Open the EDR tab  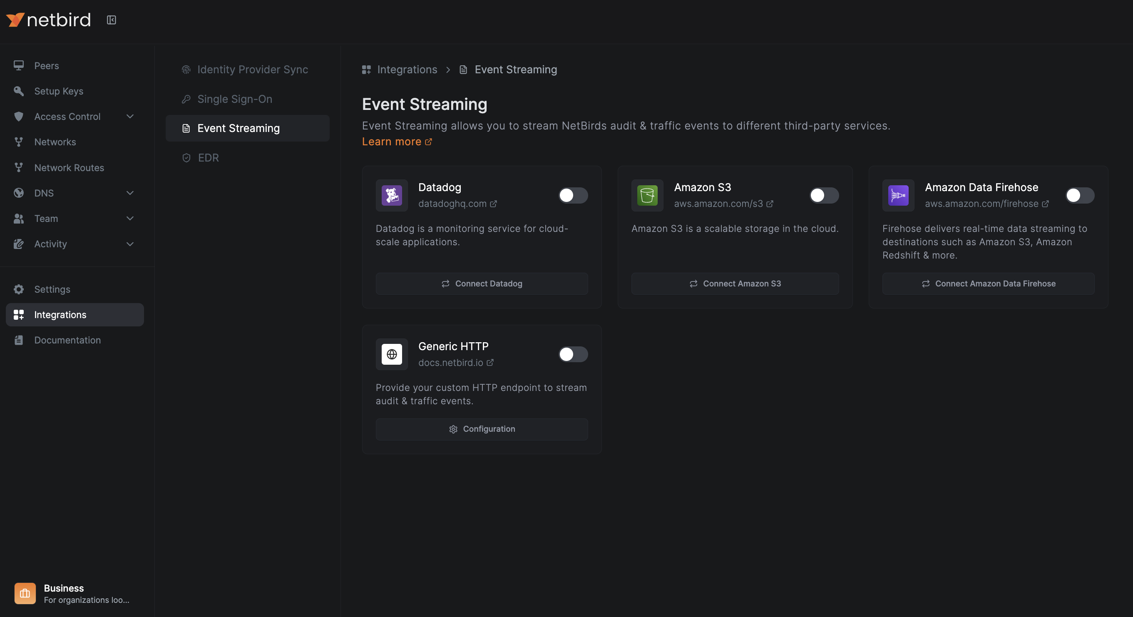click(208, 157)
